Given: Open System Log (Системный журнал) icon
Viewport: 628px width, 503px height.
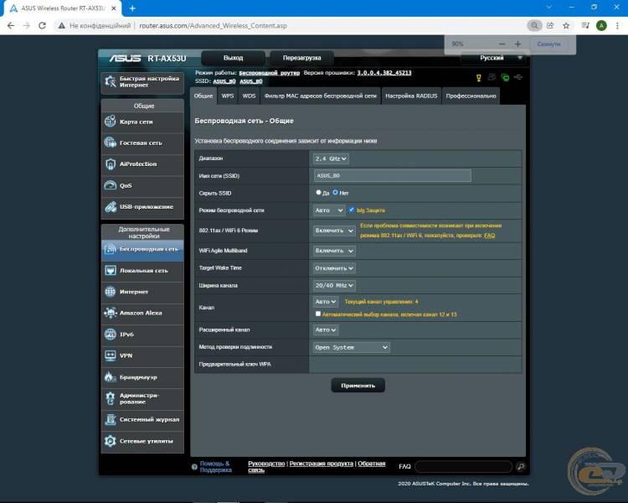Looking at the screenshot, I should (x=111, y=419).
